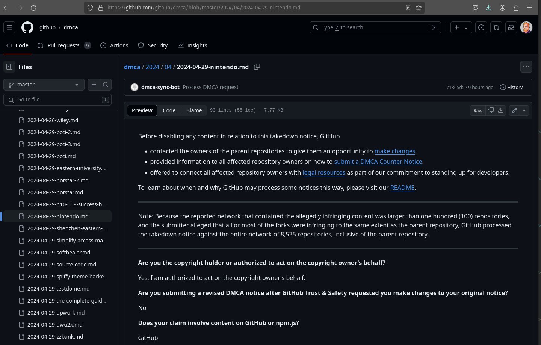Screen dimensions: 541x345
Task: Open the Pull requests tab
Action: pos(64,45)
